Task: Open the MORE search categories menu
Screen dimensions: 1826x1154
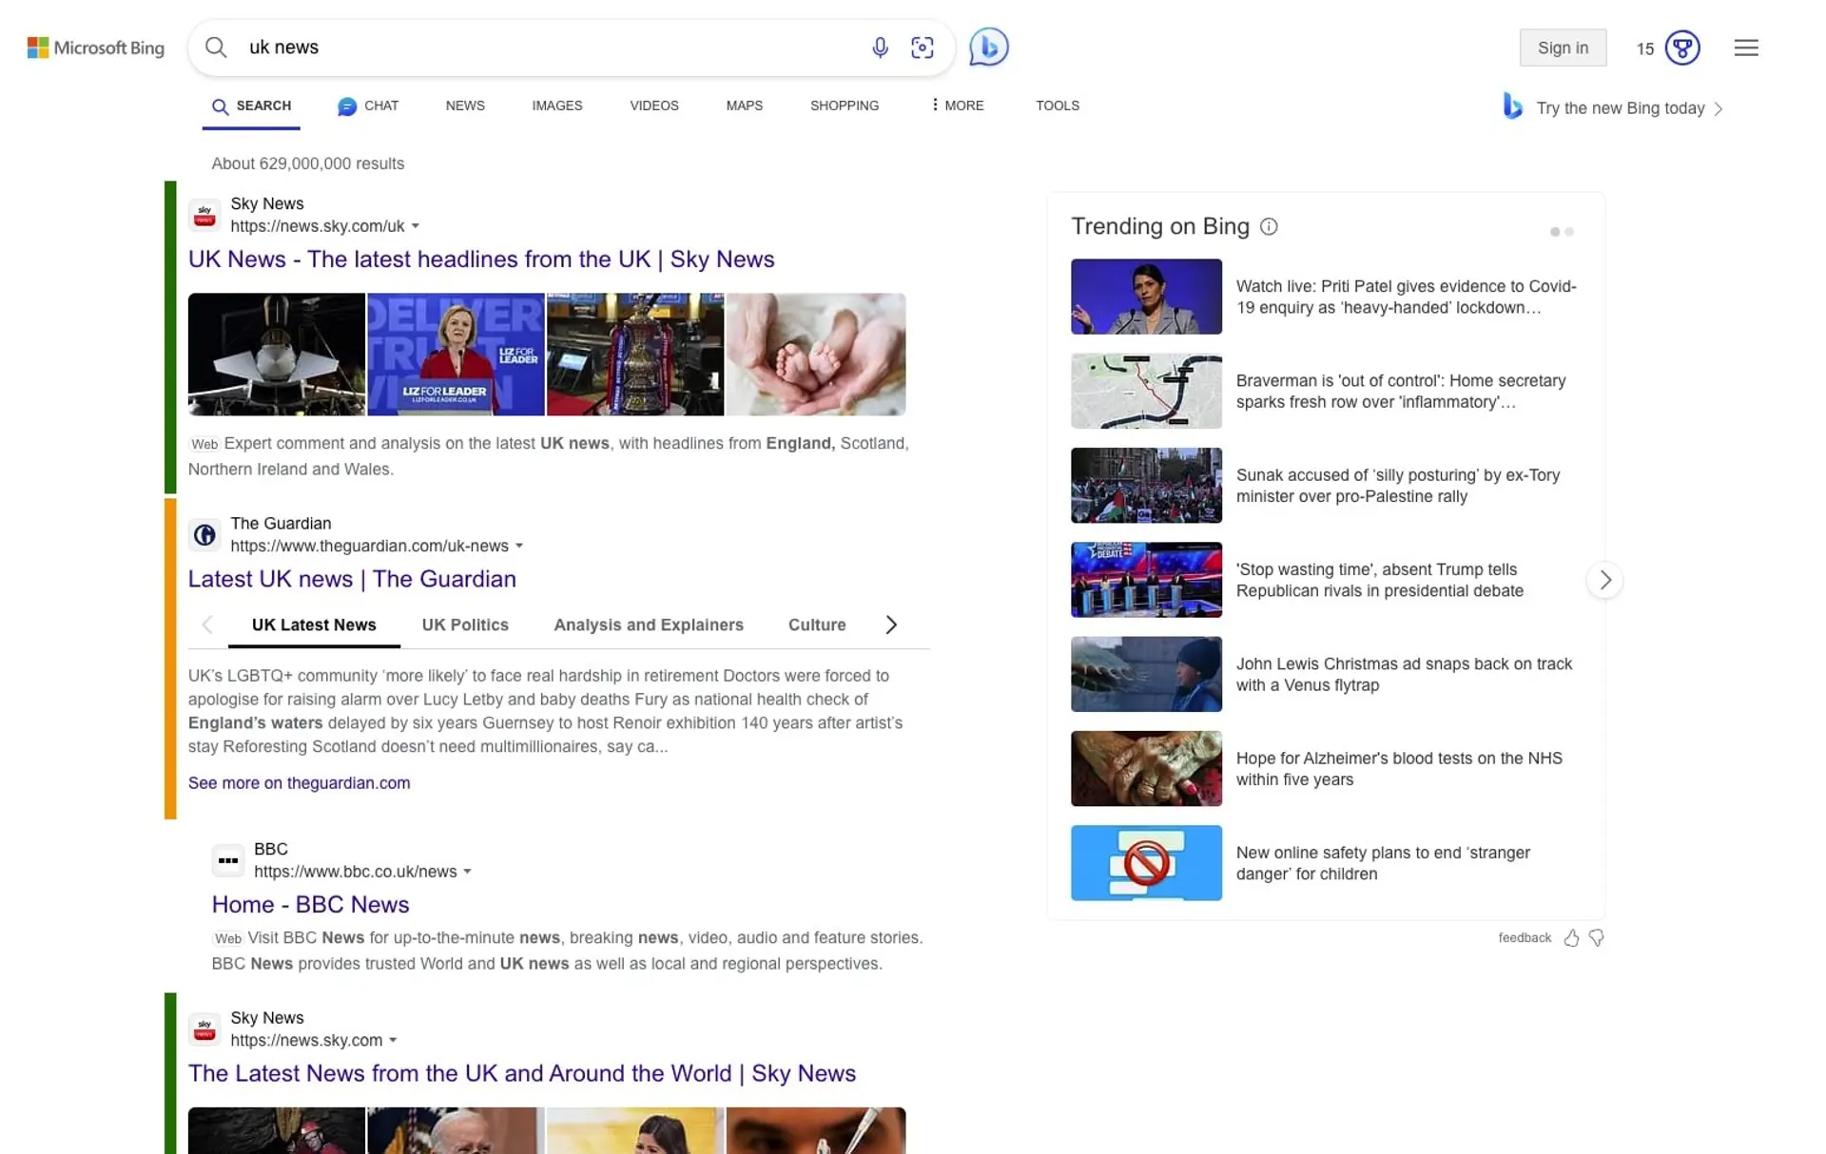Action: (957, 106)
